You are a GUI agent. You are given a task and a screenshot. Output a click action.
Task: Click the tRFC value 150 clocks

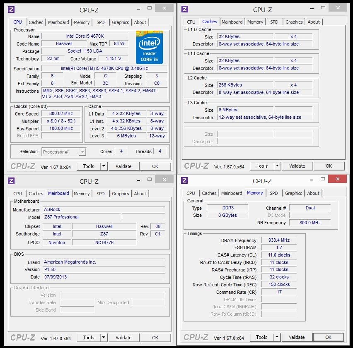[x=279, y=284]
